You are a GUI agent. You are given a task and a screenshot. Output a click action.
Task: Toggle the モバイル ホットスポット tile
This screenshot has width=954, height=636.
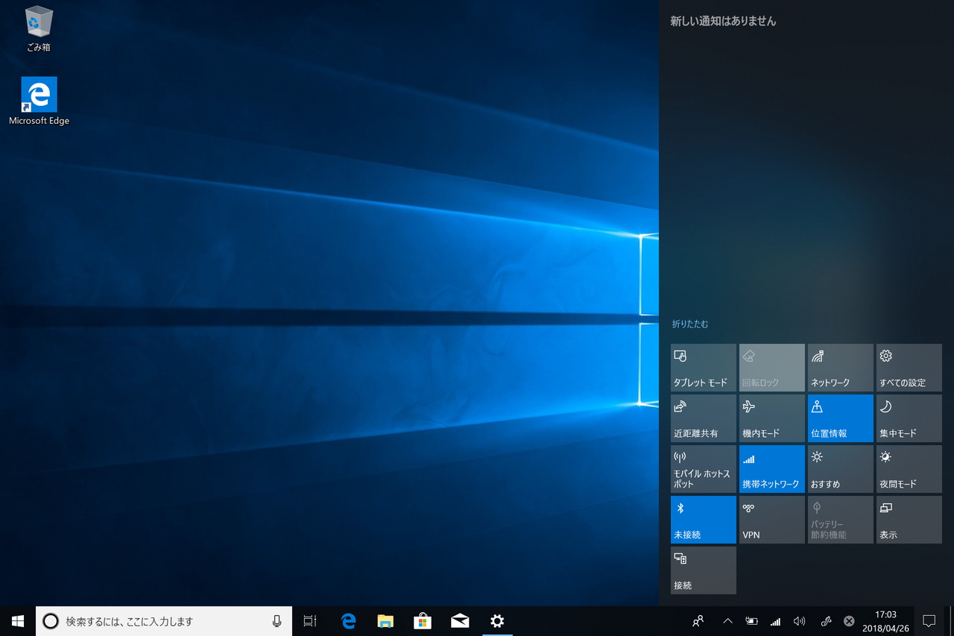pos(702,468)
